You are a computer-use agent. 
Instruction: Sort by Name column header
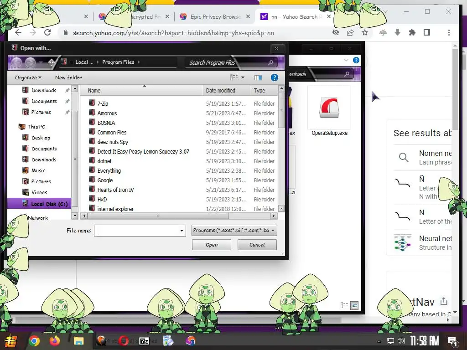pyautogui.click(x=142, y=91)
